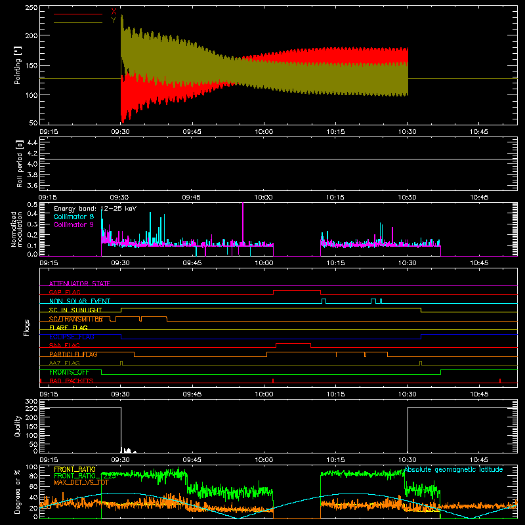Screen dimensions: 525x525
Task: Click the 'Degrees or %' axis title
Action: [17, 492]
